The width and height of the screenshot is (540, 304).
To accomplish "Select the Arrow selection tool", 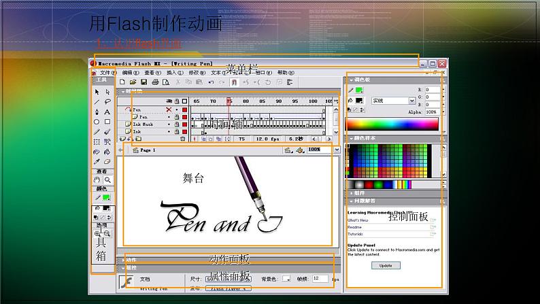I will pyautogui.click(x=97, y=92).
